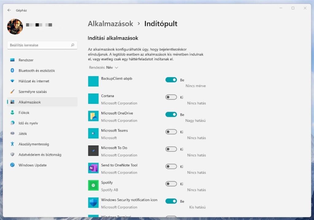Click the Gépház window title

tap(21, 10)
